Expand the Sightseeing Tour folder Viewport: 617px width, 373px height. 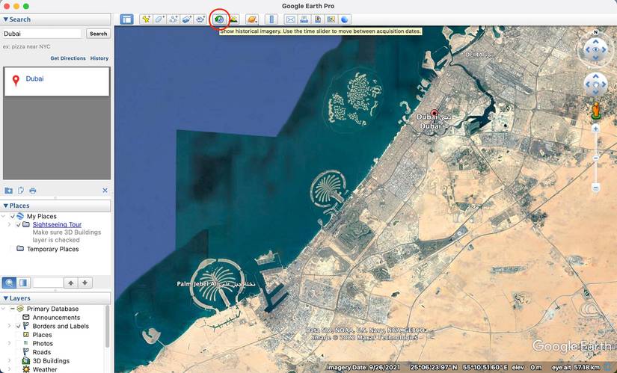(10, 225)
